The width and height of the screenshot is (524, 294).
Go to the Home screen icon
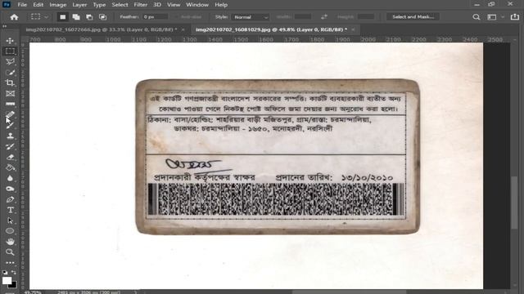tap(14, 16)
